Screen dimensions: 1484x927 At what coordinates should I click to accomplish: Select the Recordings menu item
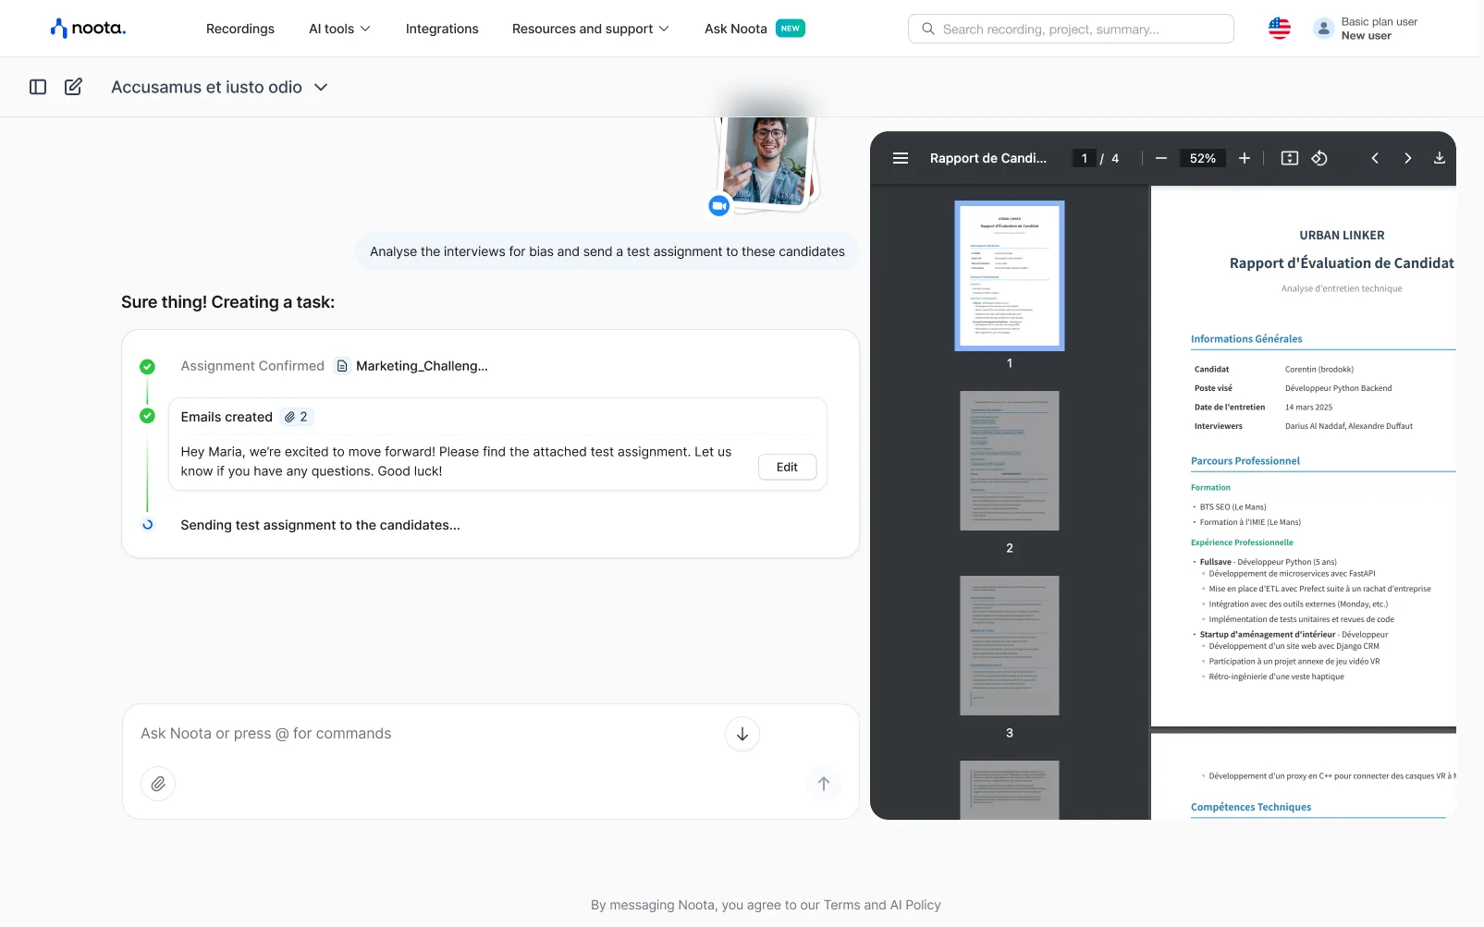coord(239,29)
